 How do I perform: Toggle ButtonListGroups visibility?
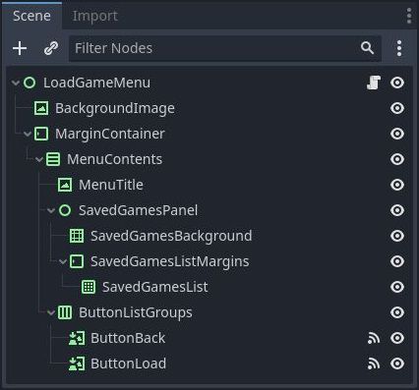pyautogui.click(x=397, y=312)
